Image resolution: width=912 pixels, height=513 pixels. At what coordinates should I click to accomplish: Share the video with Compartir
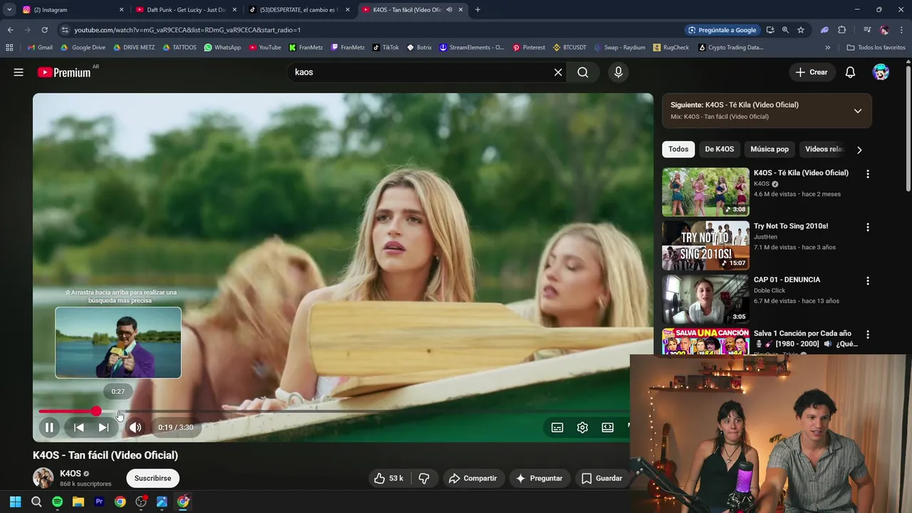472,478
